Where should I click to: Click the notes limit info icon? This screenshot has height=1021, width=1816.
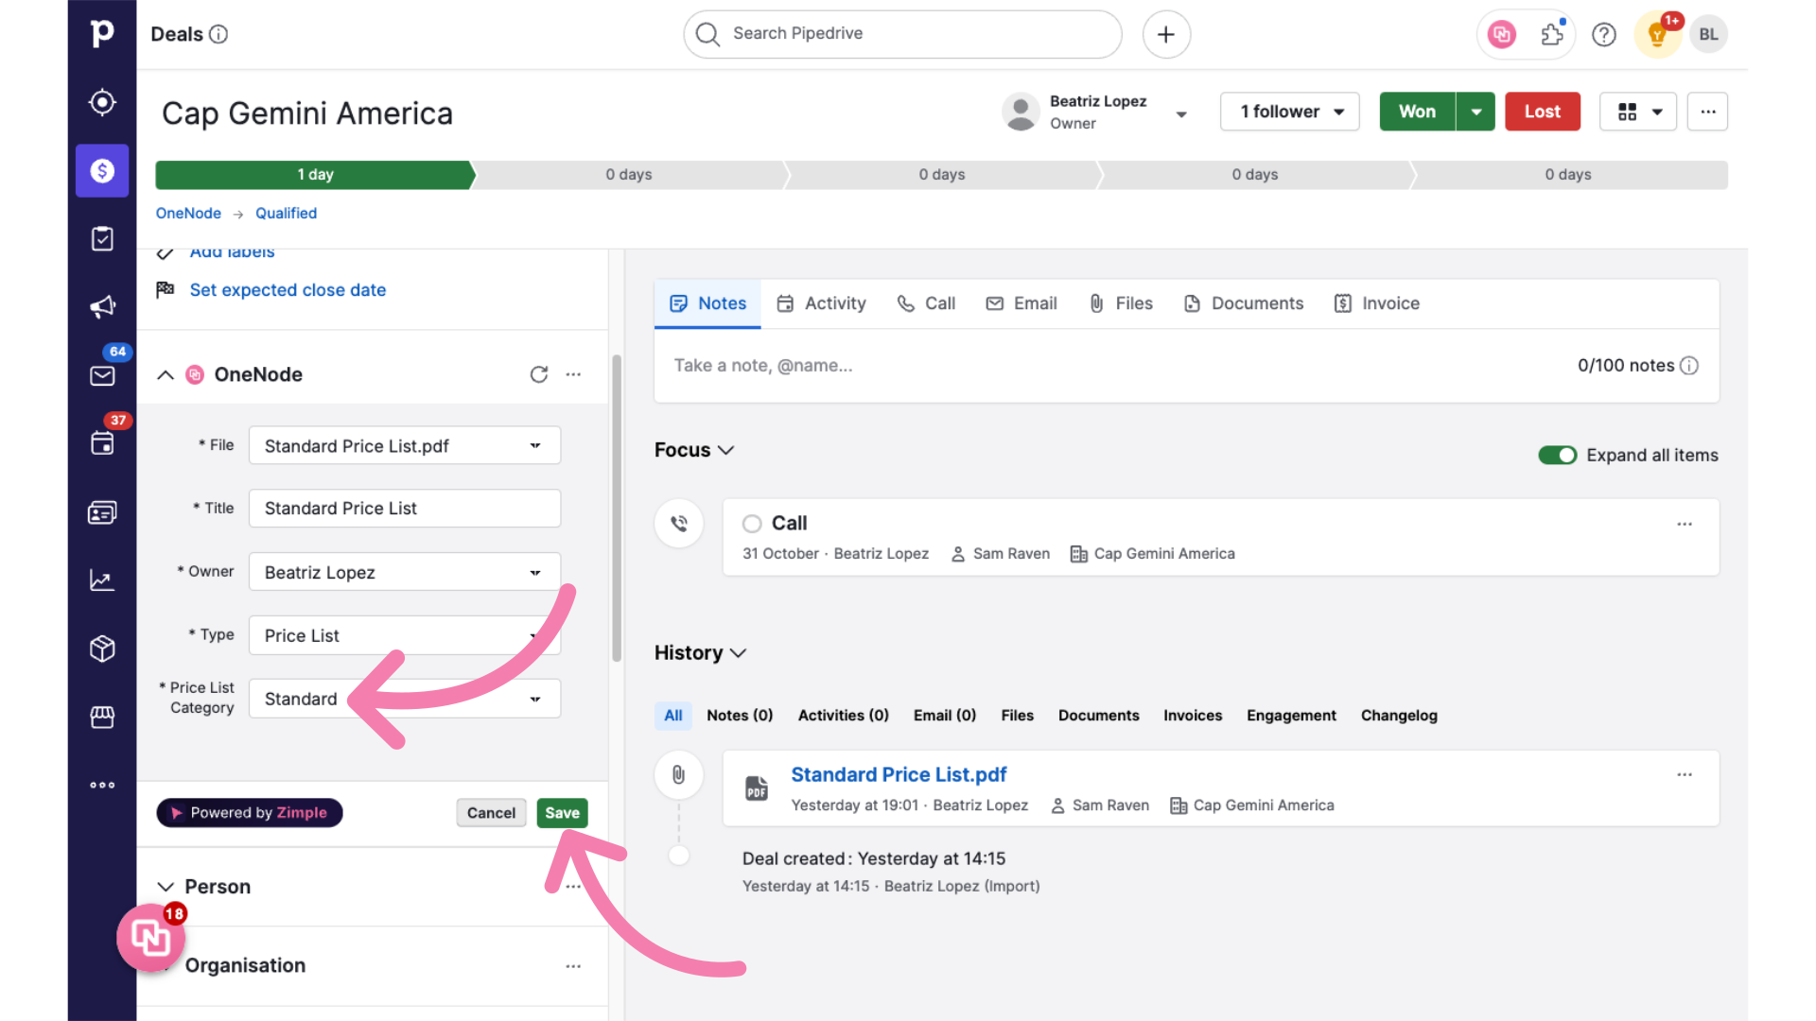1689,365
